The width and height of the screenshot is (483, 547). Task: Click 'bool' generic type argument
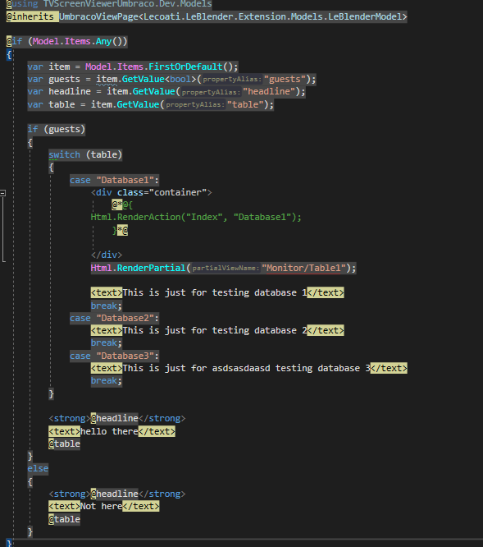click(x=180, y=79)
